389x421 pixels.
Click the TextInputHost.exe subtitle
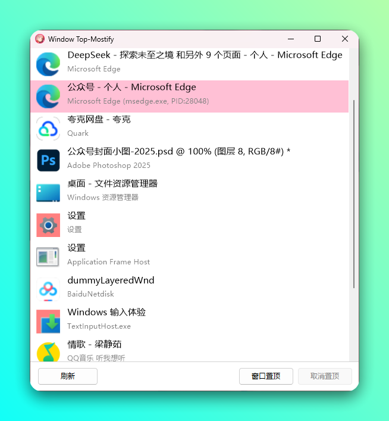[x=99, y=326]
